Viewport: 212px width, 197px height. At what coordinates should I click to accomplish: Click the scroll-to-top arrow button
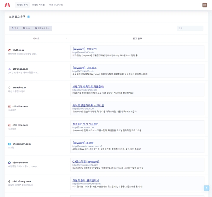click(207, 188)
